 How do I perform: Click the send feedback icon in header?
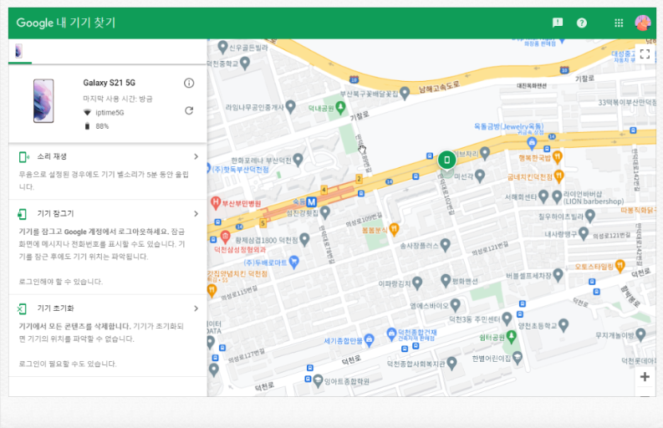pyautogui.click(x=558, y=23)
